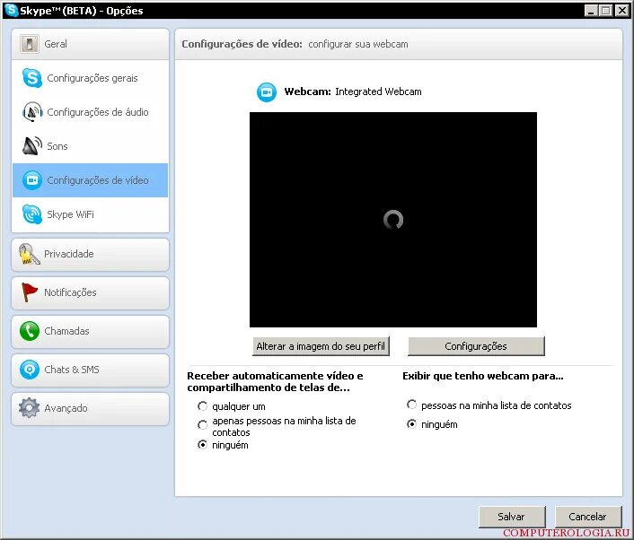
Task: Choose 'pessoas na minha lista de contatos' for webcam display
Action: [411, 405]
